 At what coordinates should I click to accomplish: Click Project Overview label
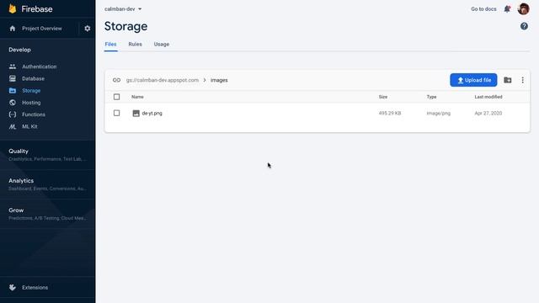coord(42,29)
